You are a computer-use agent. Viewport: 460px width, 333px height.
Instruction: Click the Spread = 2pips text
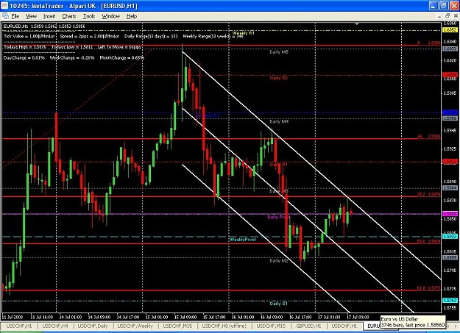(x=90, y=36)
